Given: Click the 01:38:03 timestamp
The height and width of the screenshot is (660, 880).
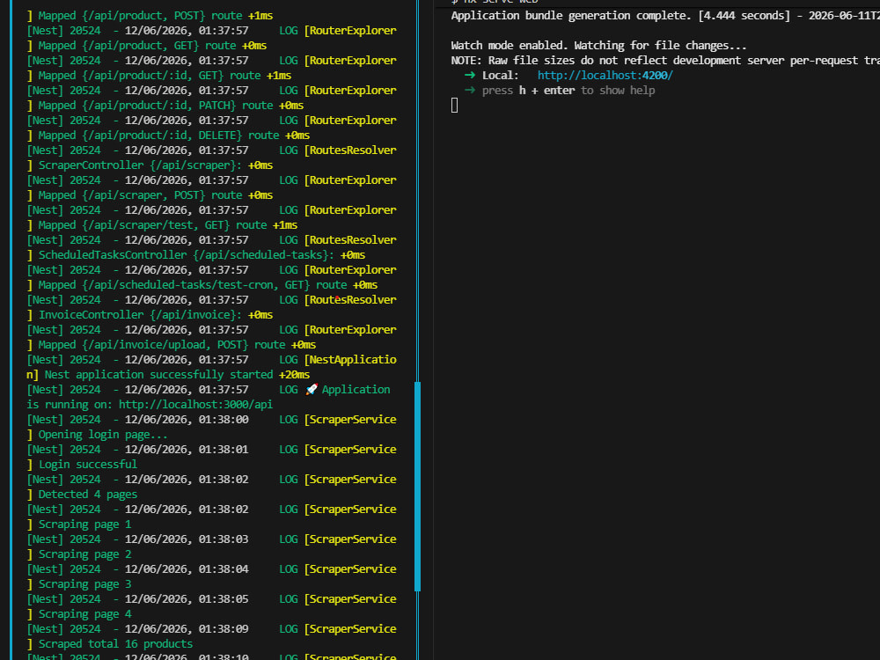Looking at the screenshot, I should point(224,539).
